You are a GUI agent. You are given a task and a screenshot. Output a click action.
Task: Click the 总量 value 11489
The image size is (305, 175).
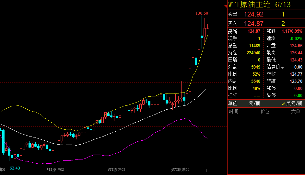[x=255, y=46]
